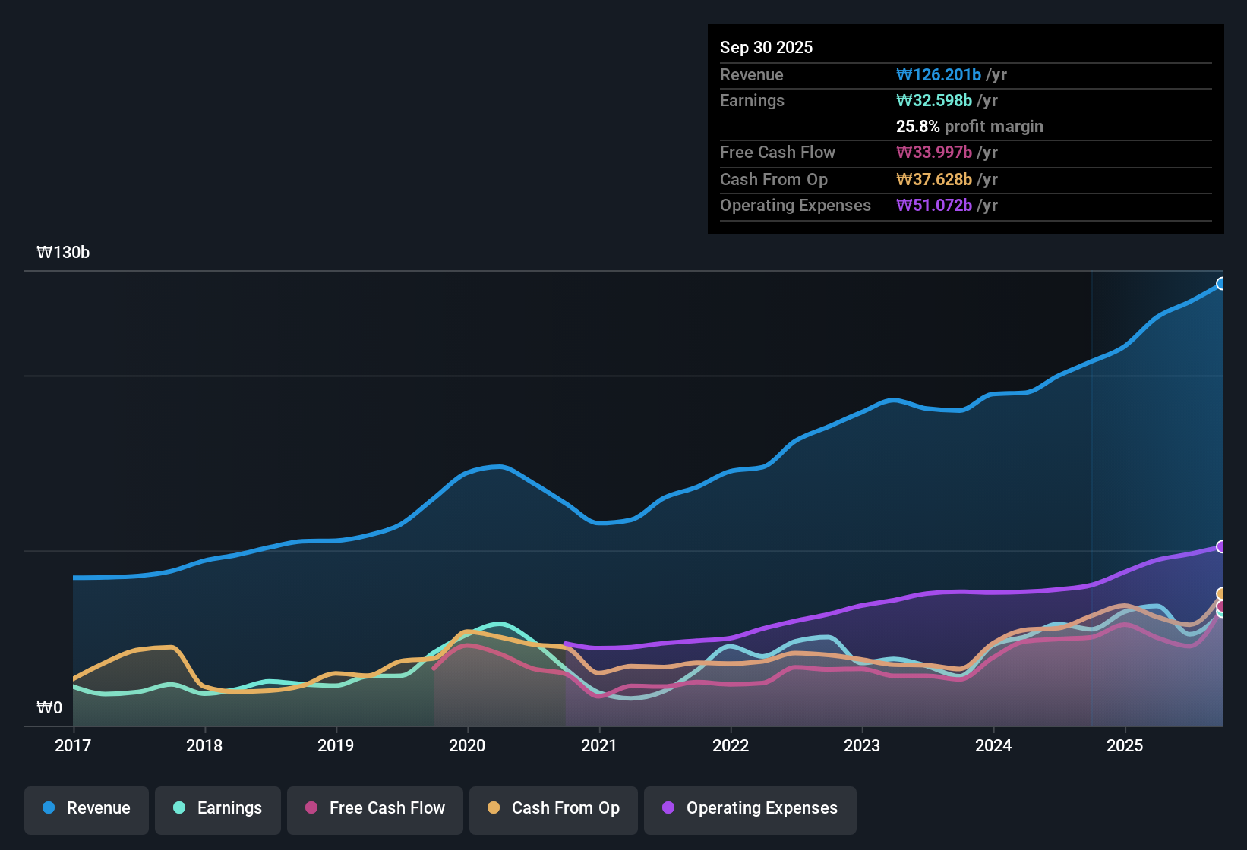Select the 25.8% profit margin text
This screenshot has width=1247, height=850.
click(969, 127)
